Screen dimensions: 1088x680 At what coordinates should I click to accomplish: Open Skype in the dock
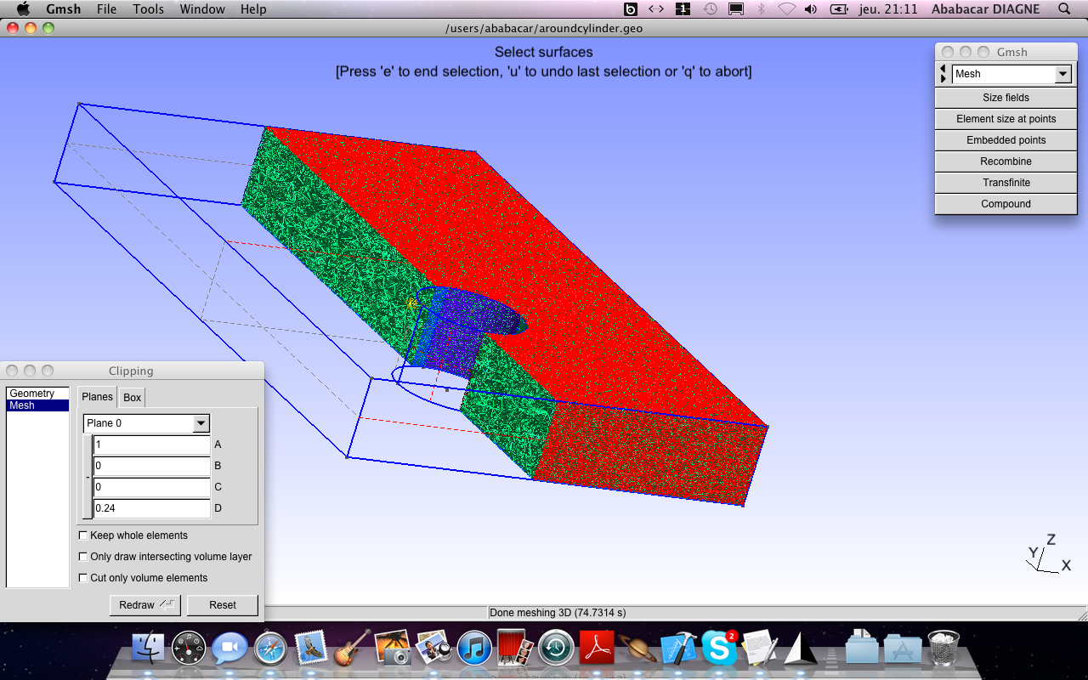[x=719, y=649]
